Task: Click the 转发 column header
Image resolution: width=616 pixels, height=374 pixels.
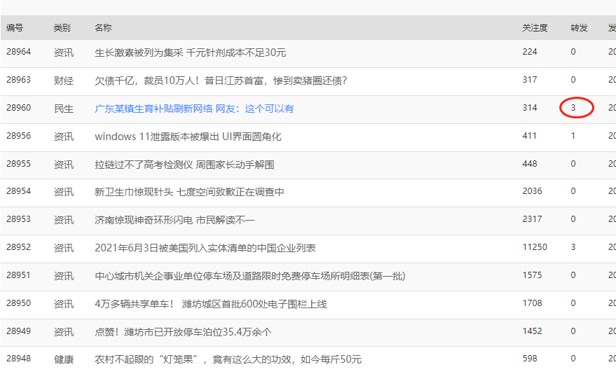Action: tap(579, 28)
